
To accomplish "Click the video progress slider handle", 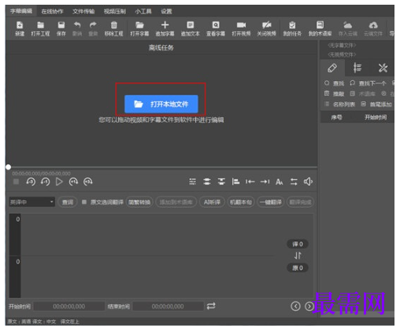I will coord(8,167).
